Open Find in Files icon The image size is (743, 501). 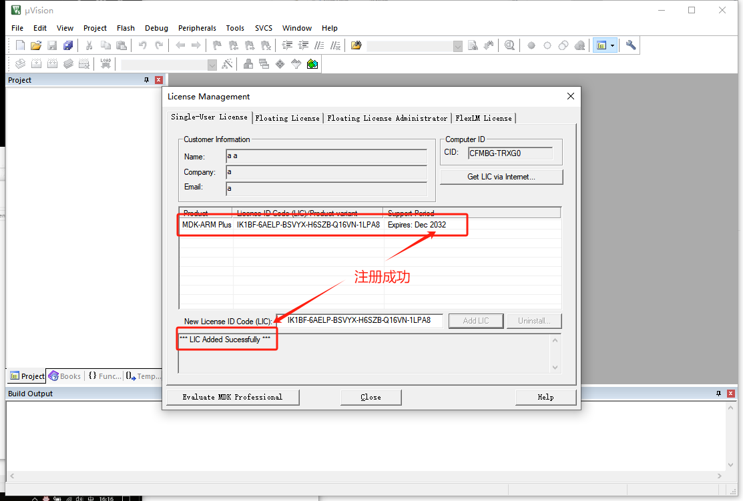[x=356, y=45]
